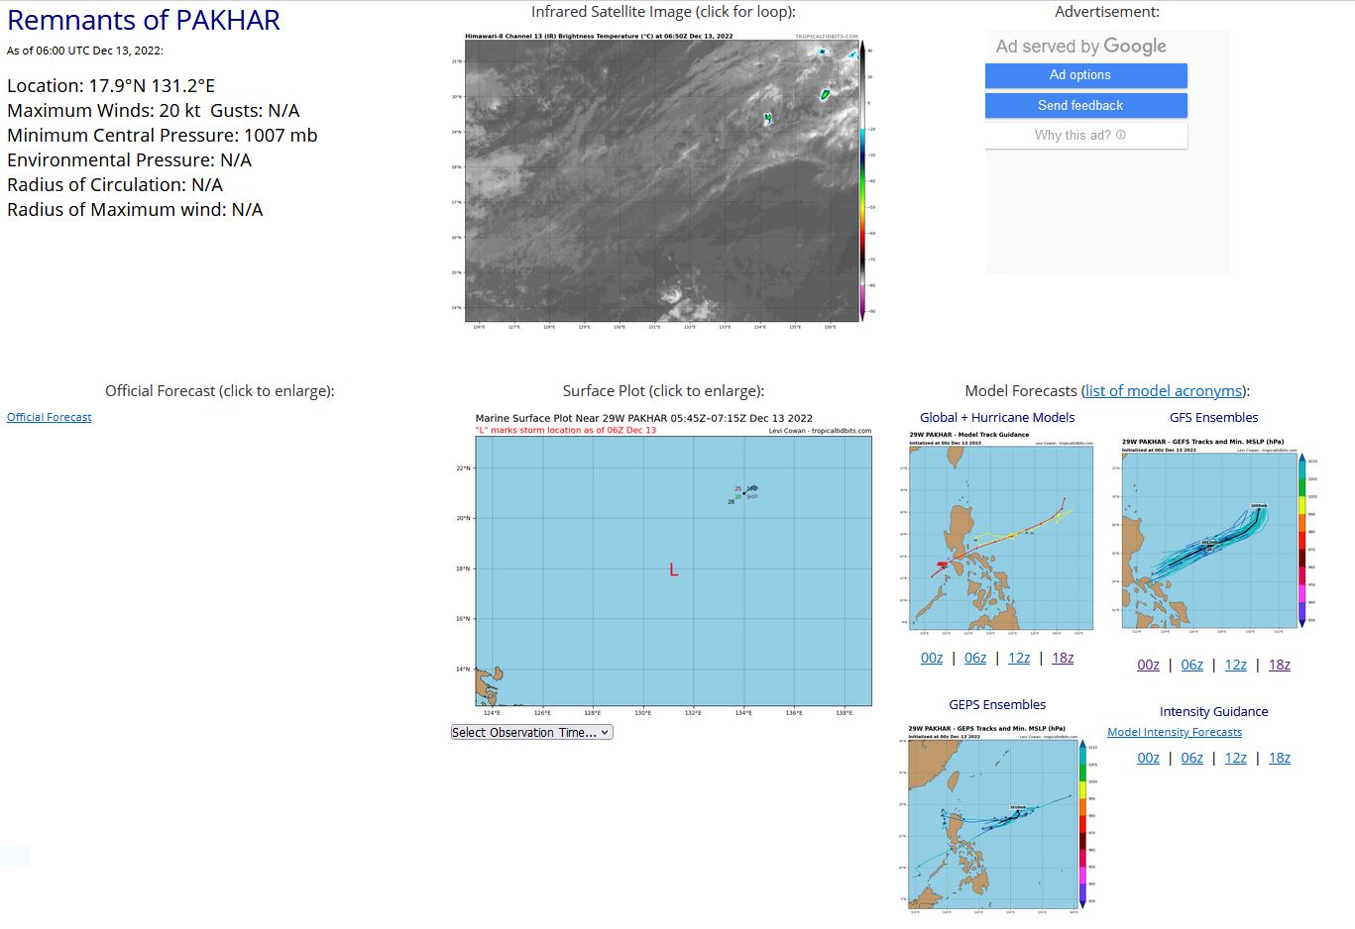
Task: Expand the Select Observation Time dropdown
Action: [x=531, y=733]
